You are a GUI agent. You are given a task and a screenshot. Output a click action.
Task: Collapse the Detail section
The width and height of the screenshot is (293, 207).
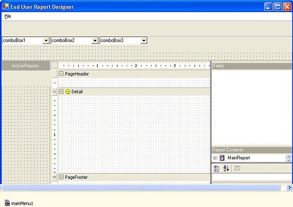61,92
